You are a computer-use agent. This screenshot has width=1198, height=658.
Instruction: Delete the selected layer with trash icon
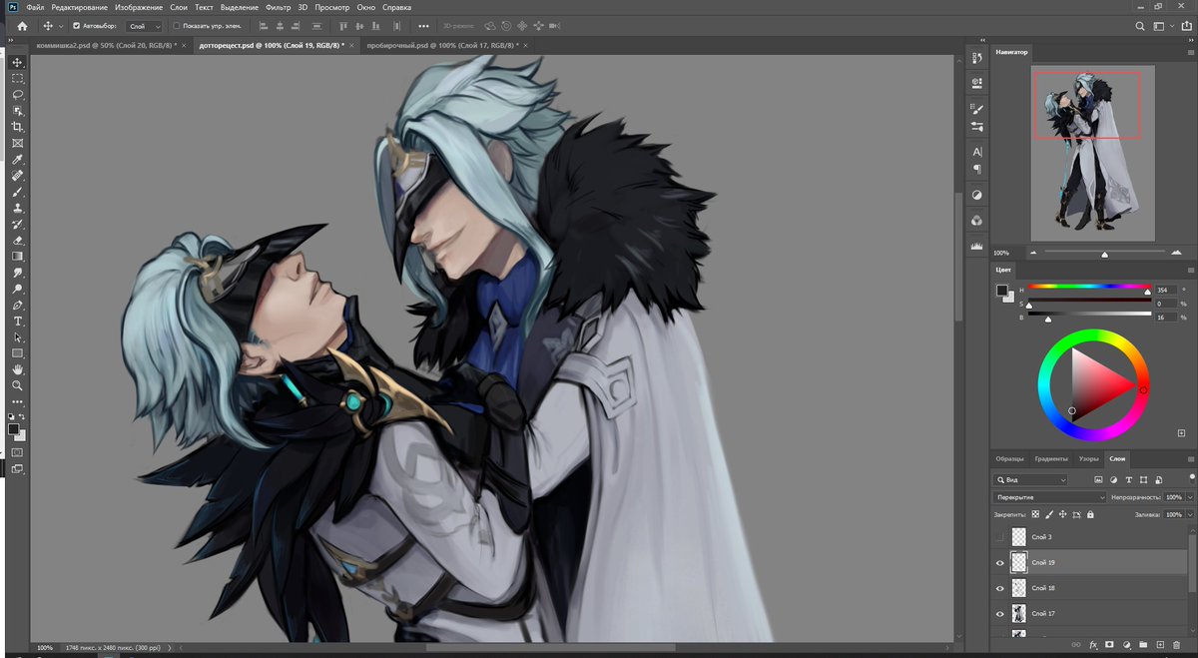pos(1177,645)
